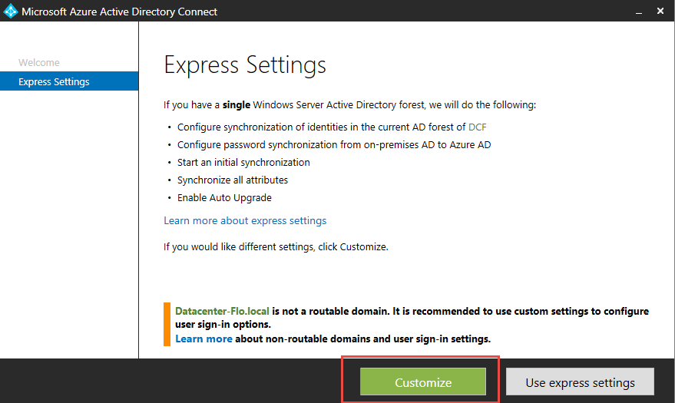Click the orange warning indicator bar
This screenshot has width=675, height=403.
[x=166, y=325]
